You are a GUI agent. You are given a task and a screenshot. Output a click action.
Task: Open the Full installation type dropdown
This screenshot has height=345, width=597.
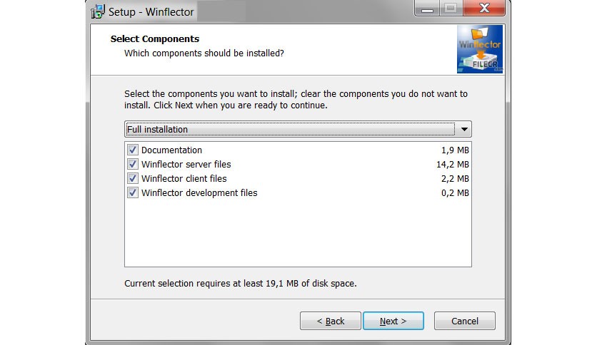(298, 129)
